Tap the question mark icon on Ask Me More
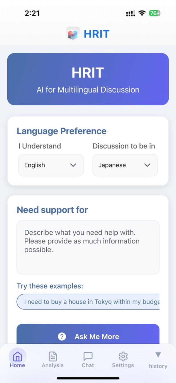 (62, 337)
